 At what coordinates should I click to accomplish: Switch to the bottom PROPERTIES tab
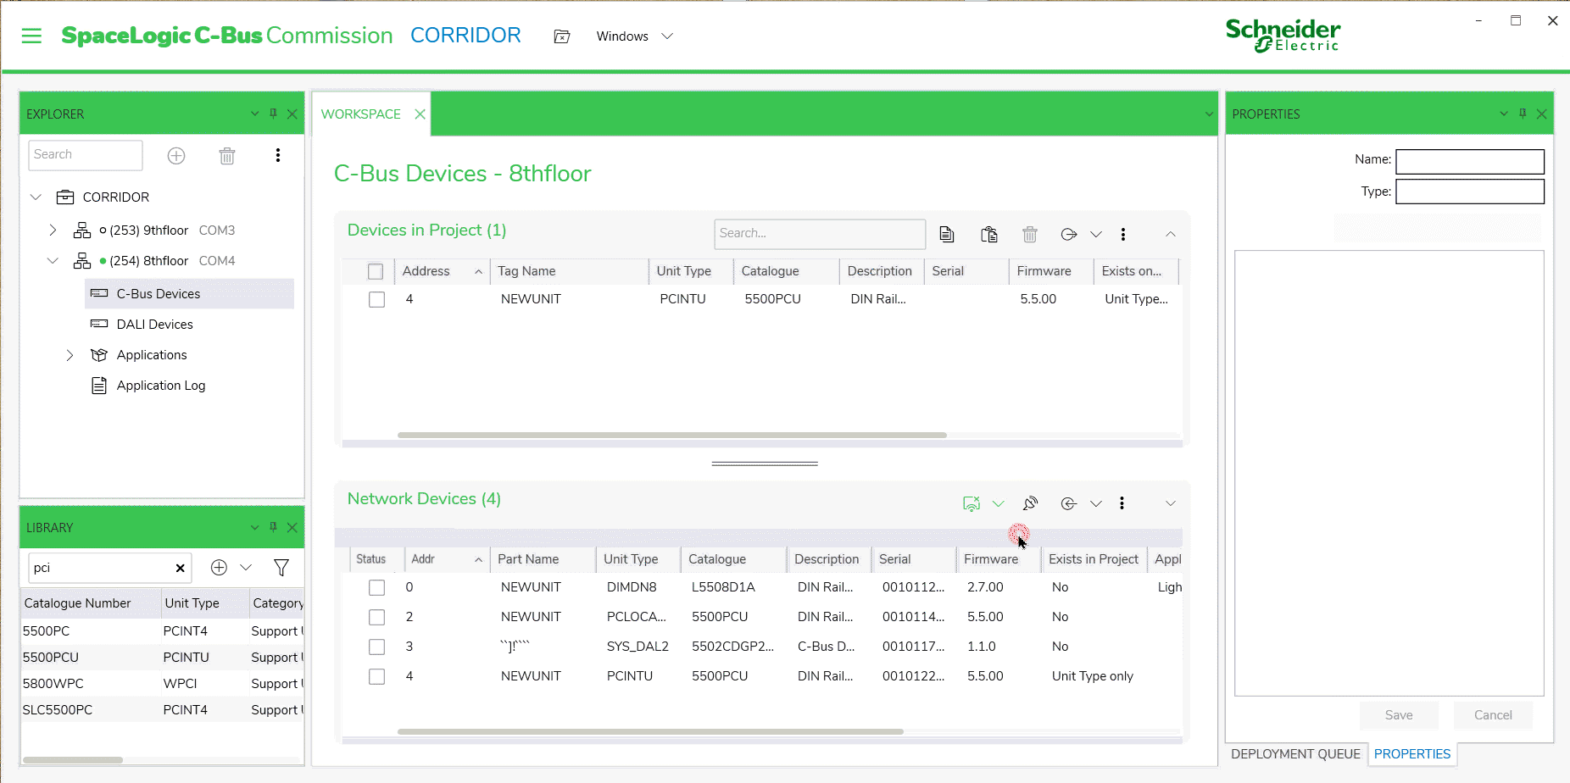click(1412, 754)
